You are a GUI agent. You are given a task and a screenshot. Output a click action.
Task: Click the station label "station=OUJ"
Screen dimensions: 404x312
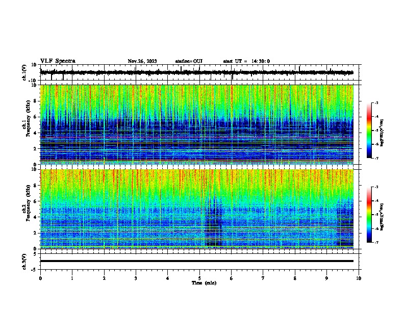click(189, 61)
